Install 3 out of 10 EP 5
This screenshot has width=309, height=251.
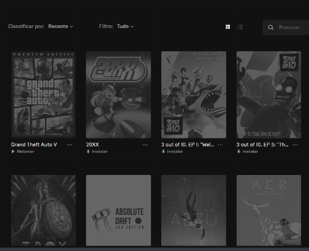247,151
